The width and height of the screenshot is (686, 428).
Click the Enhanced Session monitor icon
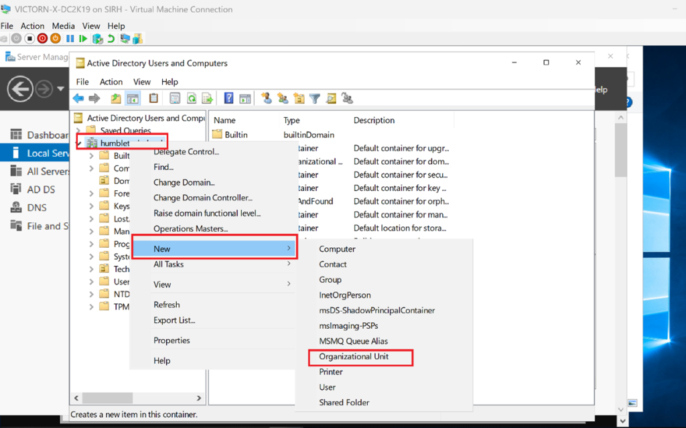(125, 38)
